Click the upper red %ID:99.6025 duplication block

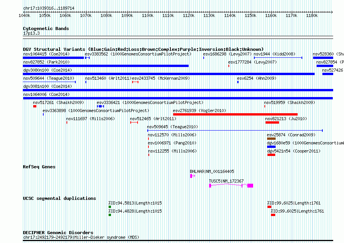(269, 207)
